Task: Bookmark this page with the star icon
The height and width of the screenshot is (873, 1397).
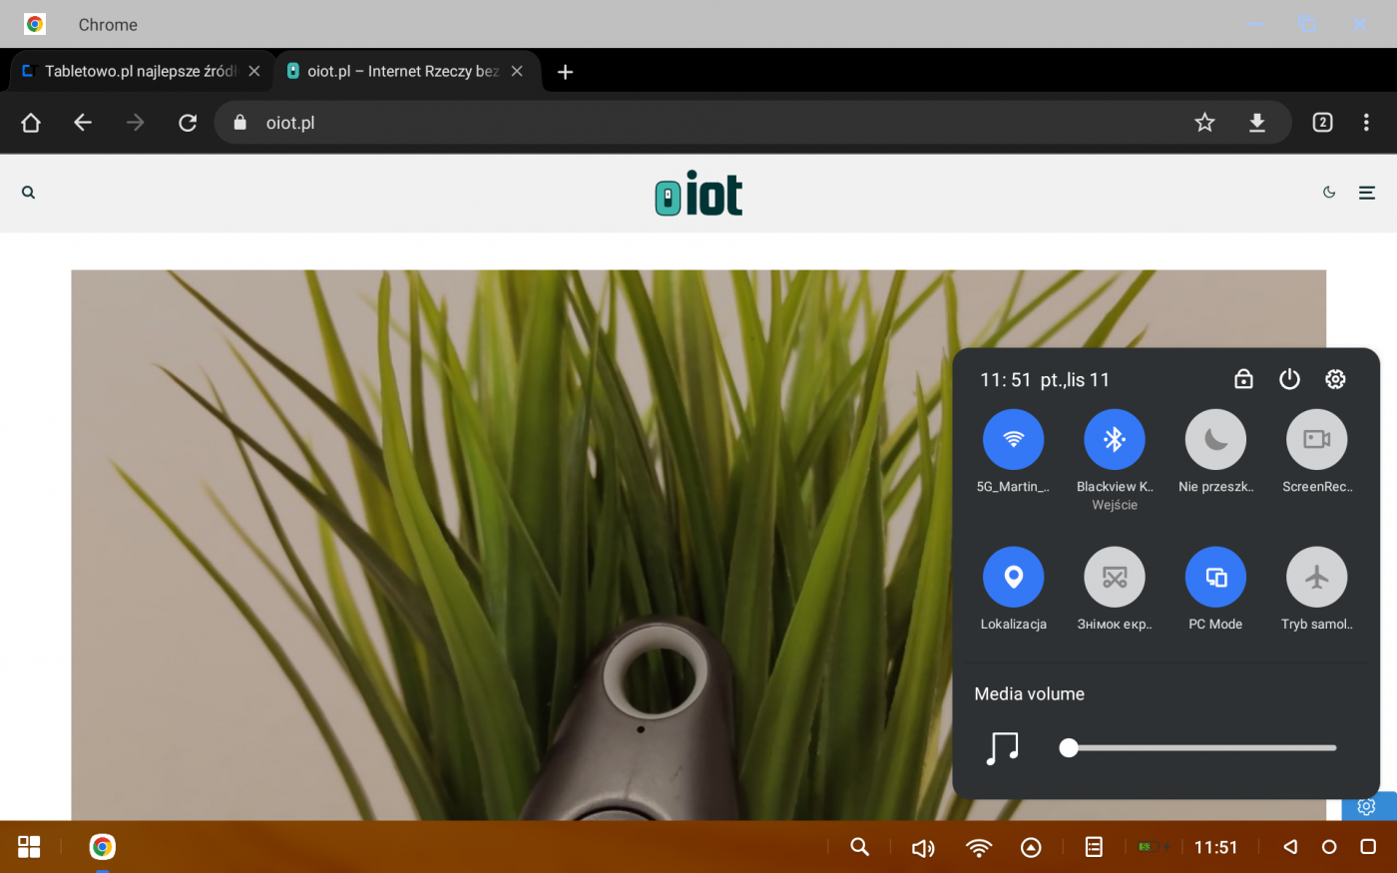Action: 1204,123
